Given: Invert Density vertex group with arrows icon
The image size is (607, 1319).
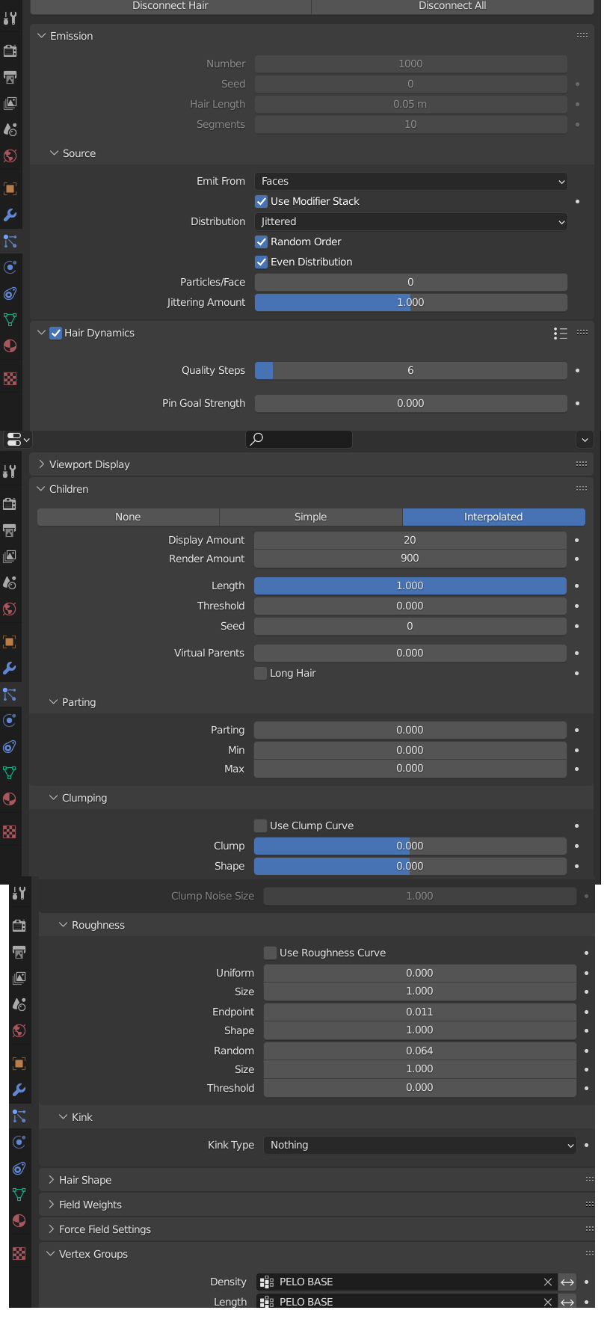Looking at the screenshot, I should click(x=567, y=1282).
